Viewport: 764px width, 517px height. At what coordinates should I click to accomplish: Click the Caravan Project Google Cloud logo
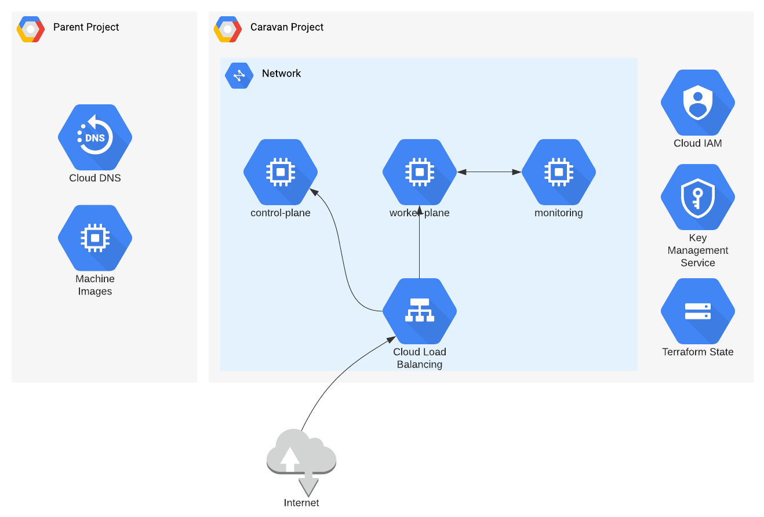[228, 29]
